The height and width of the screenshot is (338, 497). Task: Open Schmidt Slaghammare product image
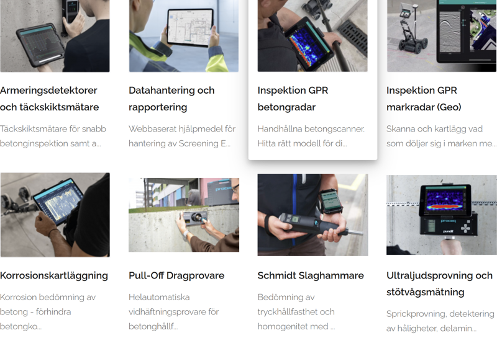(x=313, y=215)
